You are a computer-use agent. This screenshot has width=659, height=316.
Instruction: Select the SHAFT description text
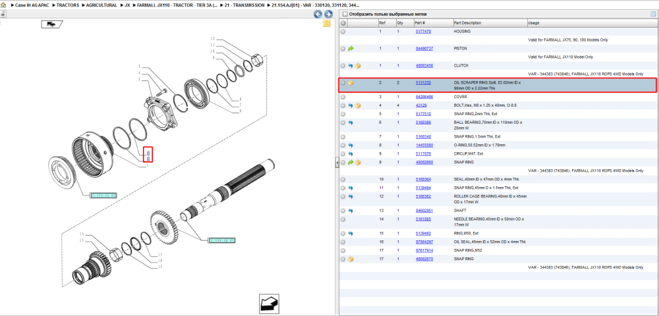tap(460, 211)
